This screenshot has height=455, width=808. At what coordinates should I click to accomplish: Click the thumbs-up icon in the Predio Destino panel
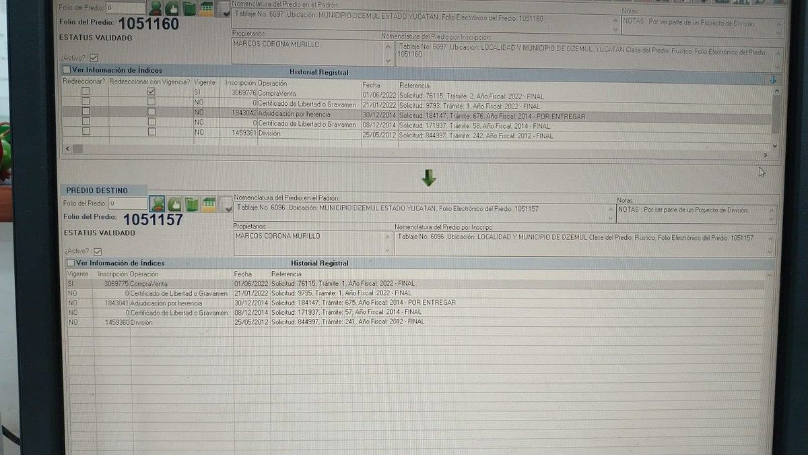click(x=174, y=204)
